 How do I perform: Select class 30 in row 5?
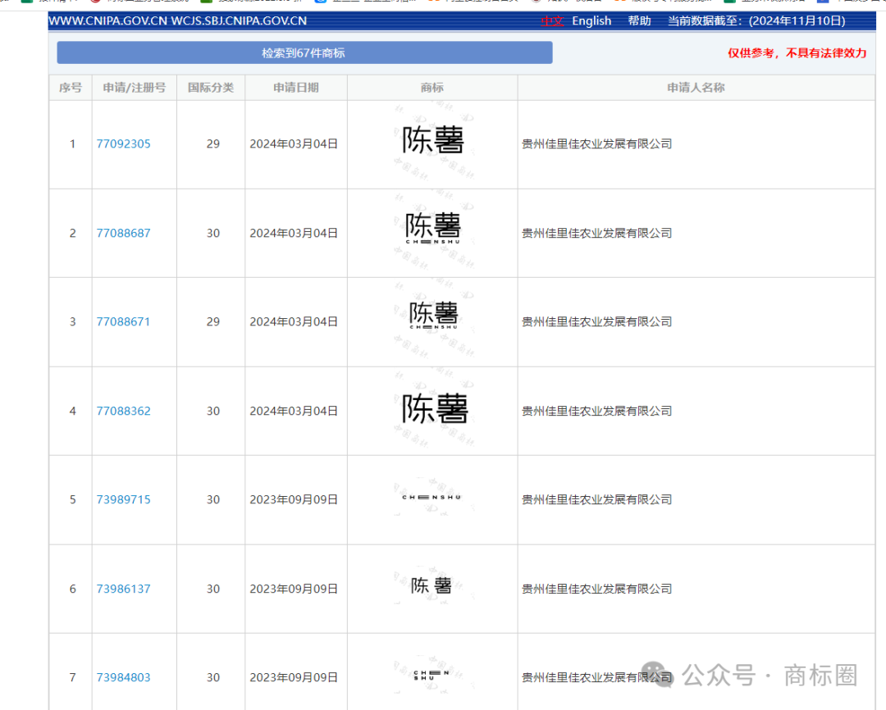[213, 500]
